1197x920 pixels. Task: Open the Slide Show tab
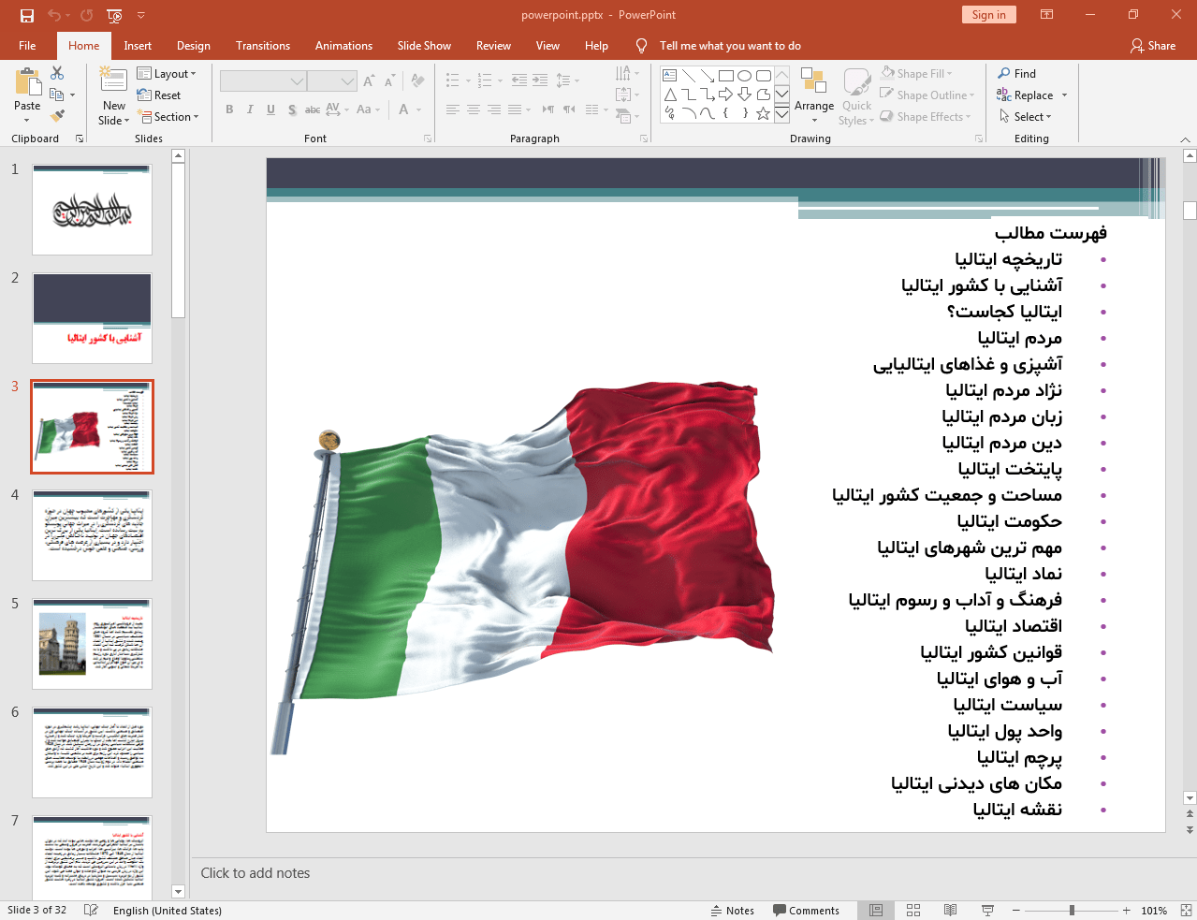click(x=423, y=45)
